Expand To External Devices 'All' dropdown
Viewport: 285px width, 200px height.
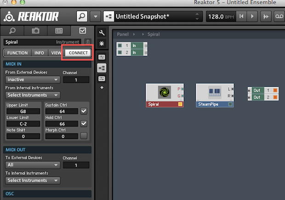[x=33, y=165]
